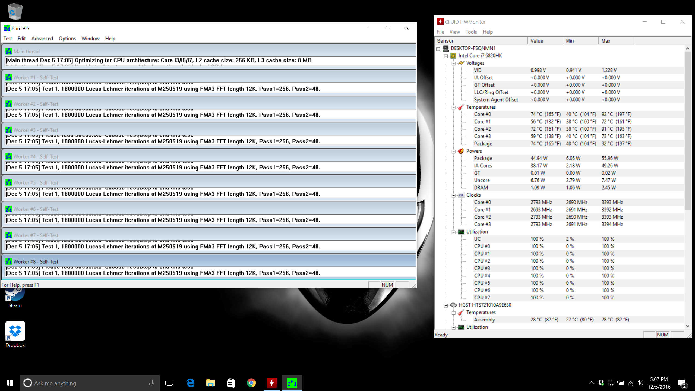Click the HWMonitor scroll down arrow

[x=688, y=326]
